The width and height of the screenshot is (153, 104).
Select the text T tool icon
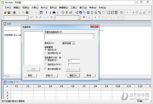click(99, 17)
